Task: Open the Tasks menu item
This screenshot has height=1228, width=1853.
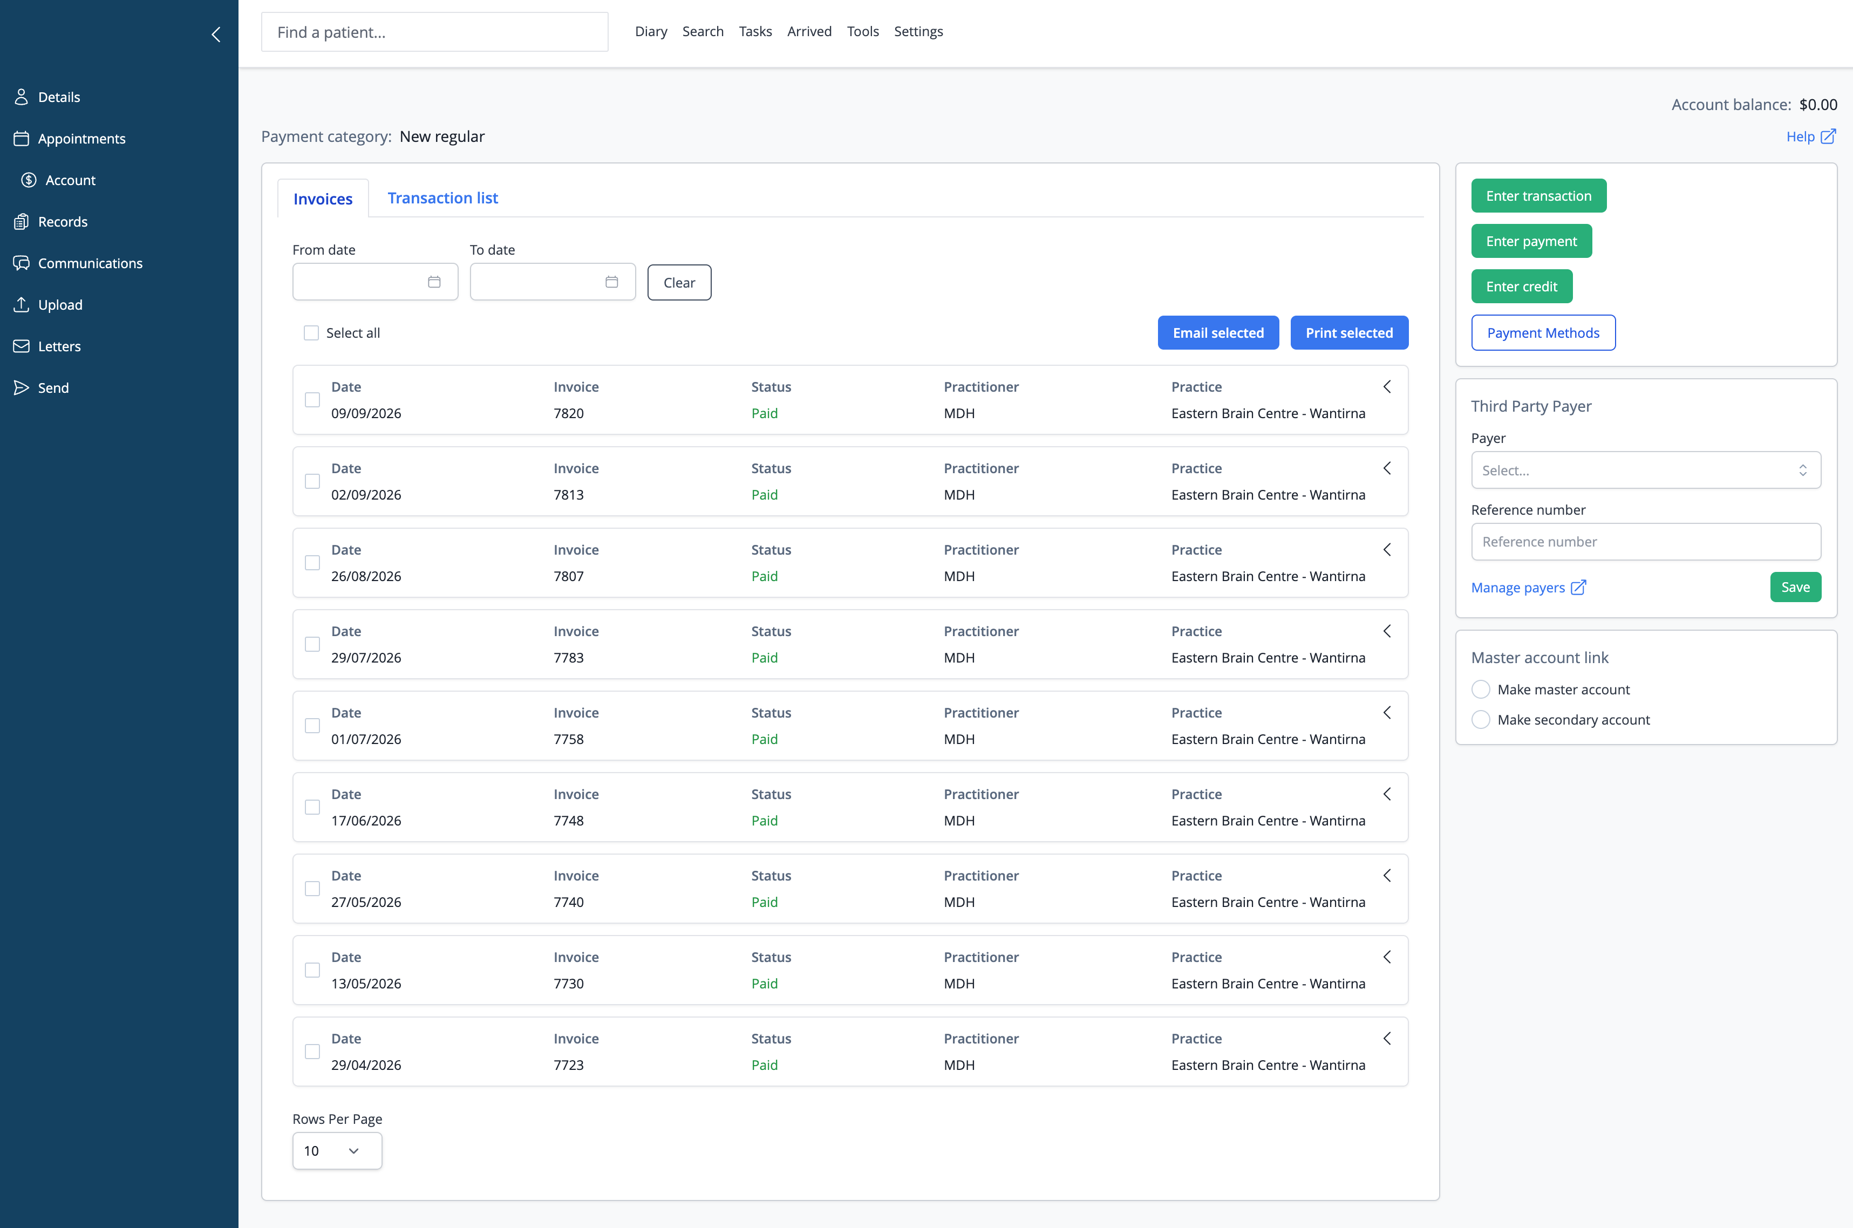Action: tap(755, 31)
